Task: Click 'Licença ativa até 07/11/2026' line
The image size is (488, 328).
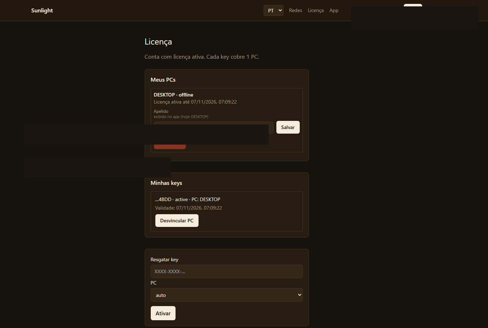Action: [x=195, y=102]
